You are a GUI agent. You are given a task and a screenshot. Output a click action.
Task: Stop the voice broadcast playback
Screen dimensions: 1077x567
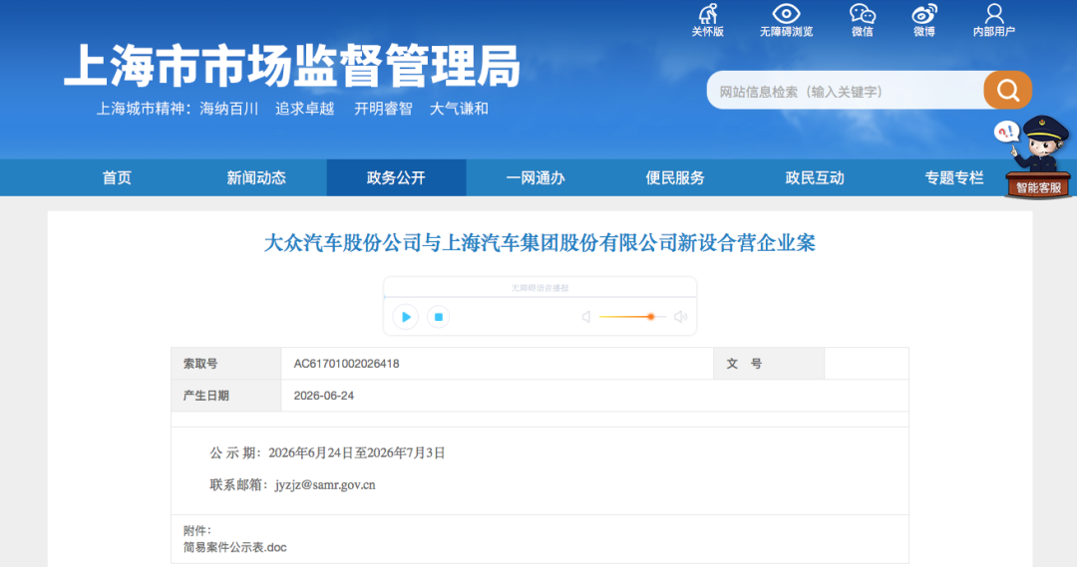[x=438, y=317]
